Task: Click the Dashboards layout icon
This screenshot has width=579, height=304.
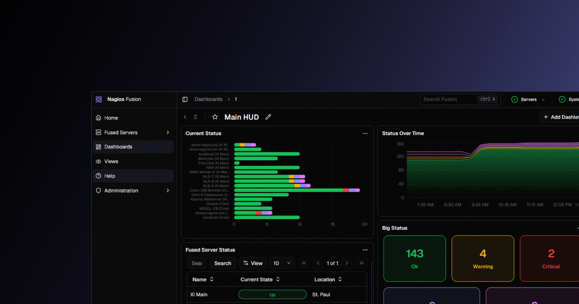Action: pos(98,147)
